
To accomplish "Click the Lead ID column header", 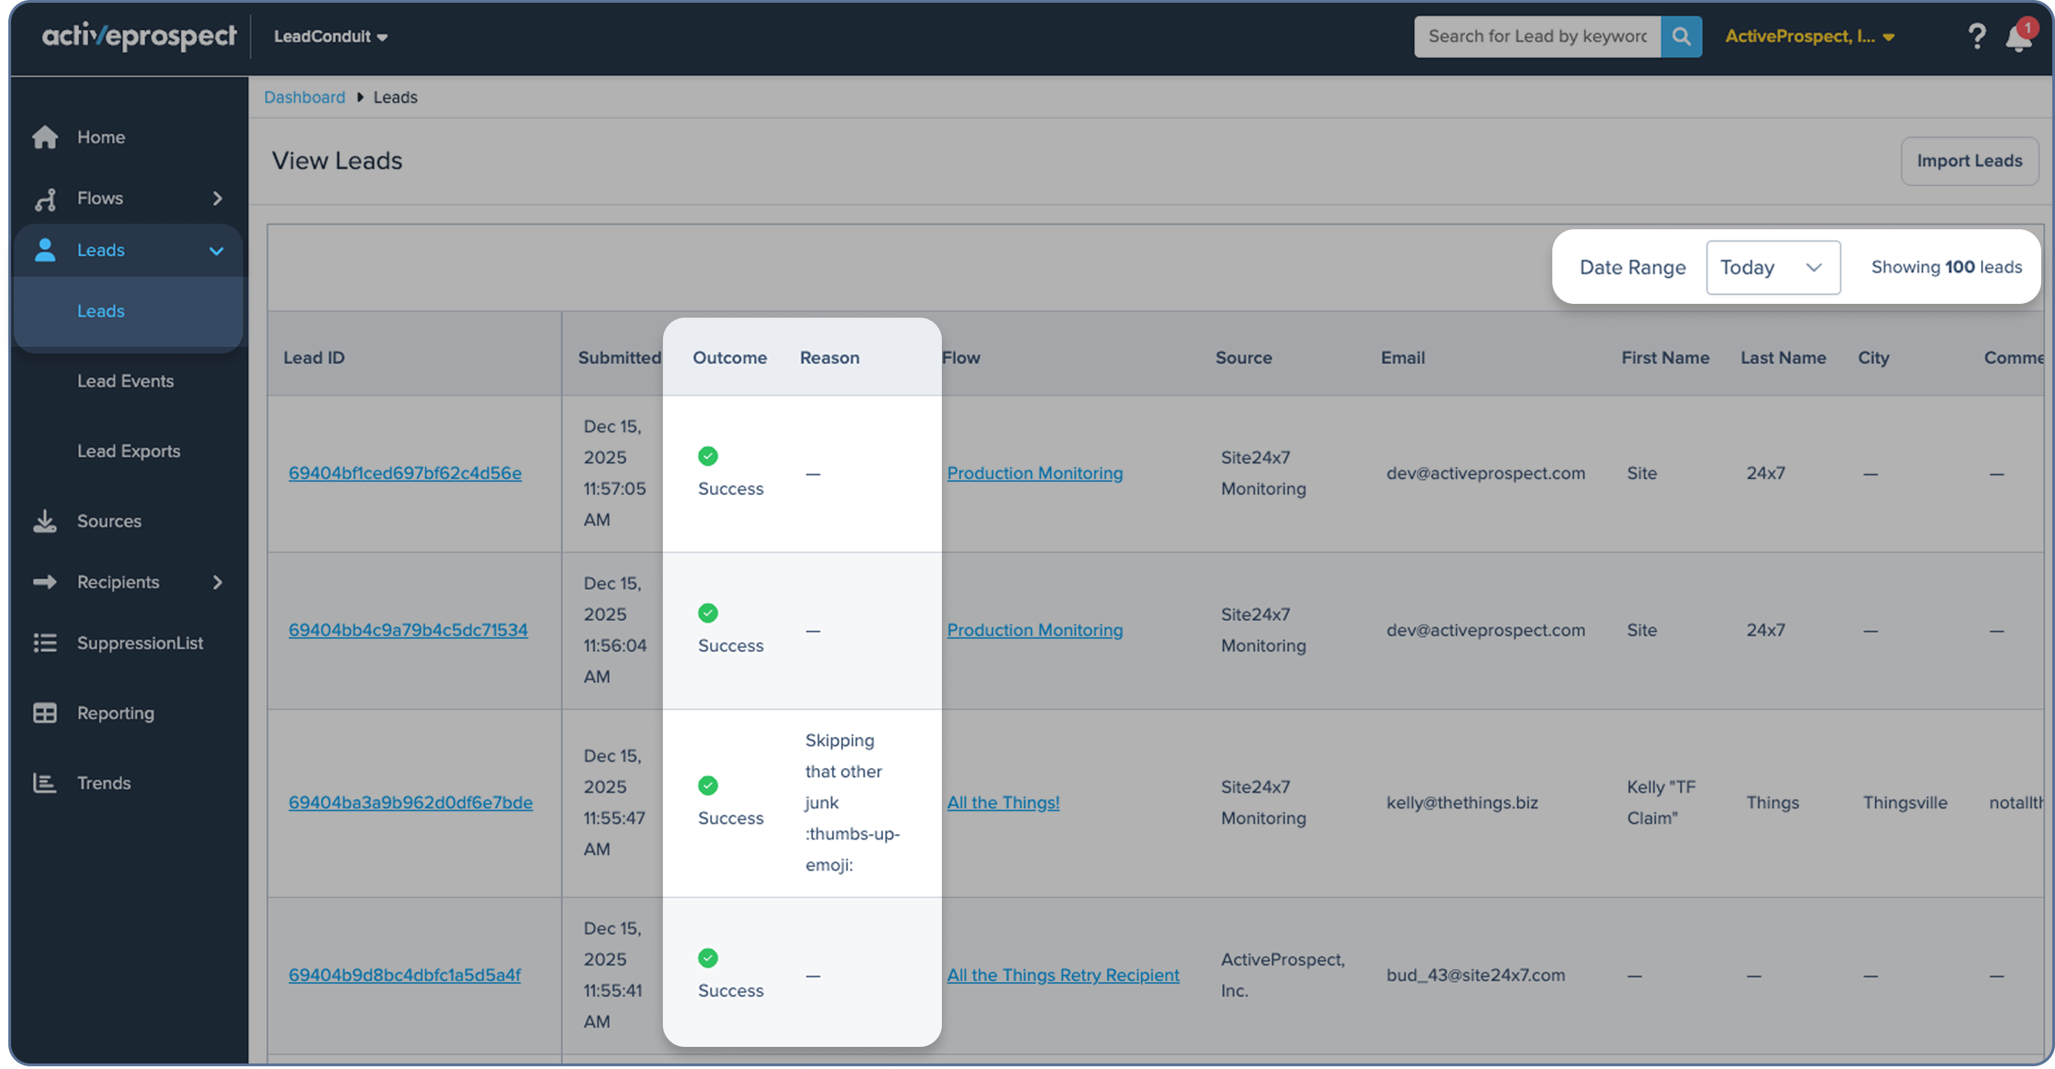I will (314, 358).
